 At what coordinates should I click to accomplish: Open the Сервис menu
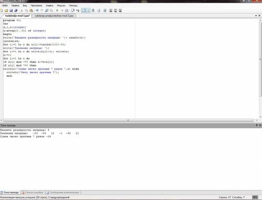point(49,6)
